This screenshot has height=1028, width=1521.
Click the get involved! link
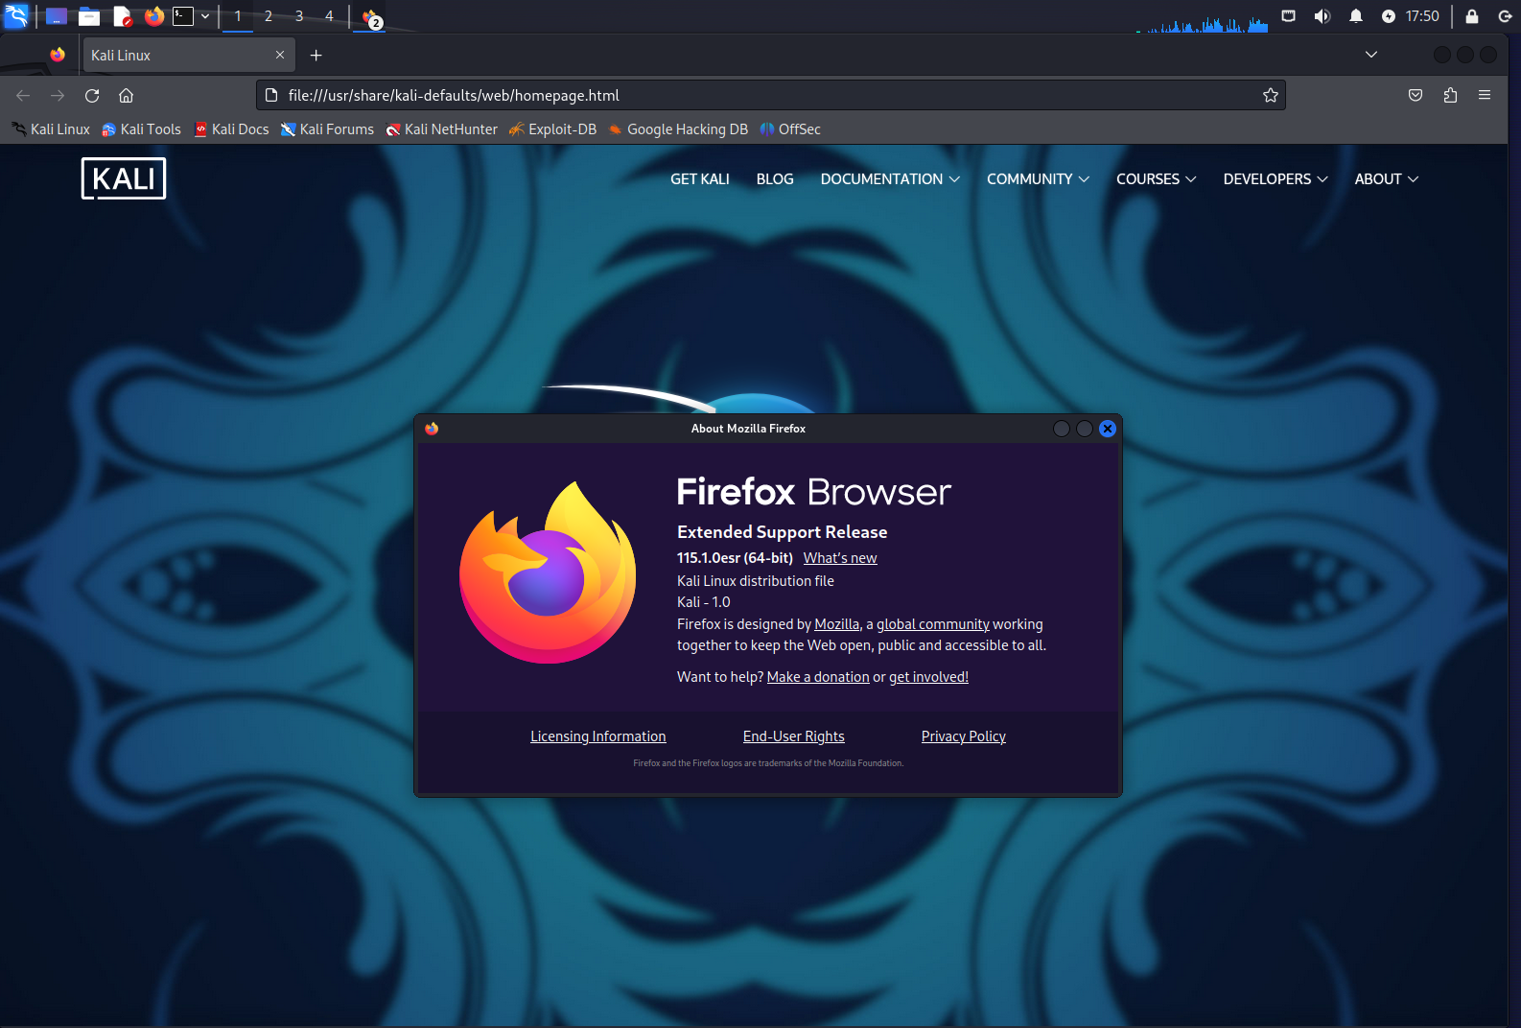click(928, 677)
